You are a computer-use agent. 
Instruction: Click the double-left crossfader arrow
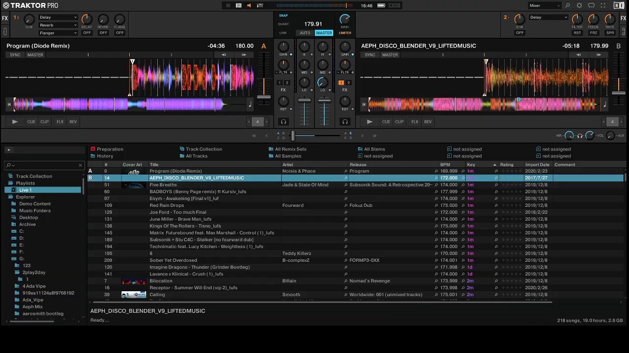tap(254, 136)
